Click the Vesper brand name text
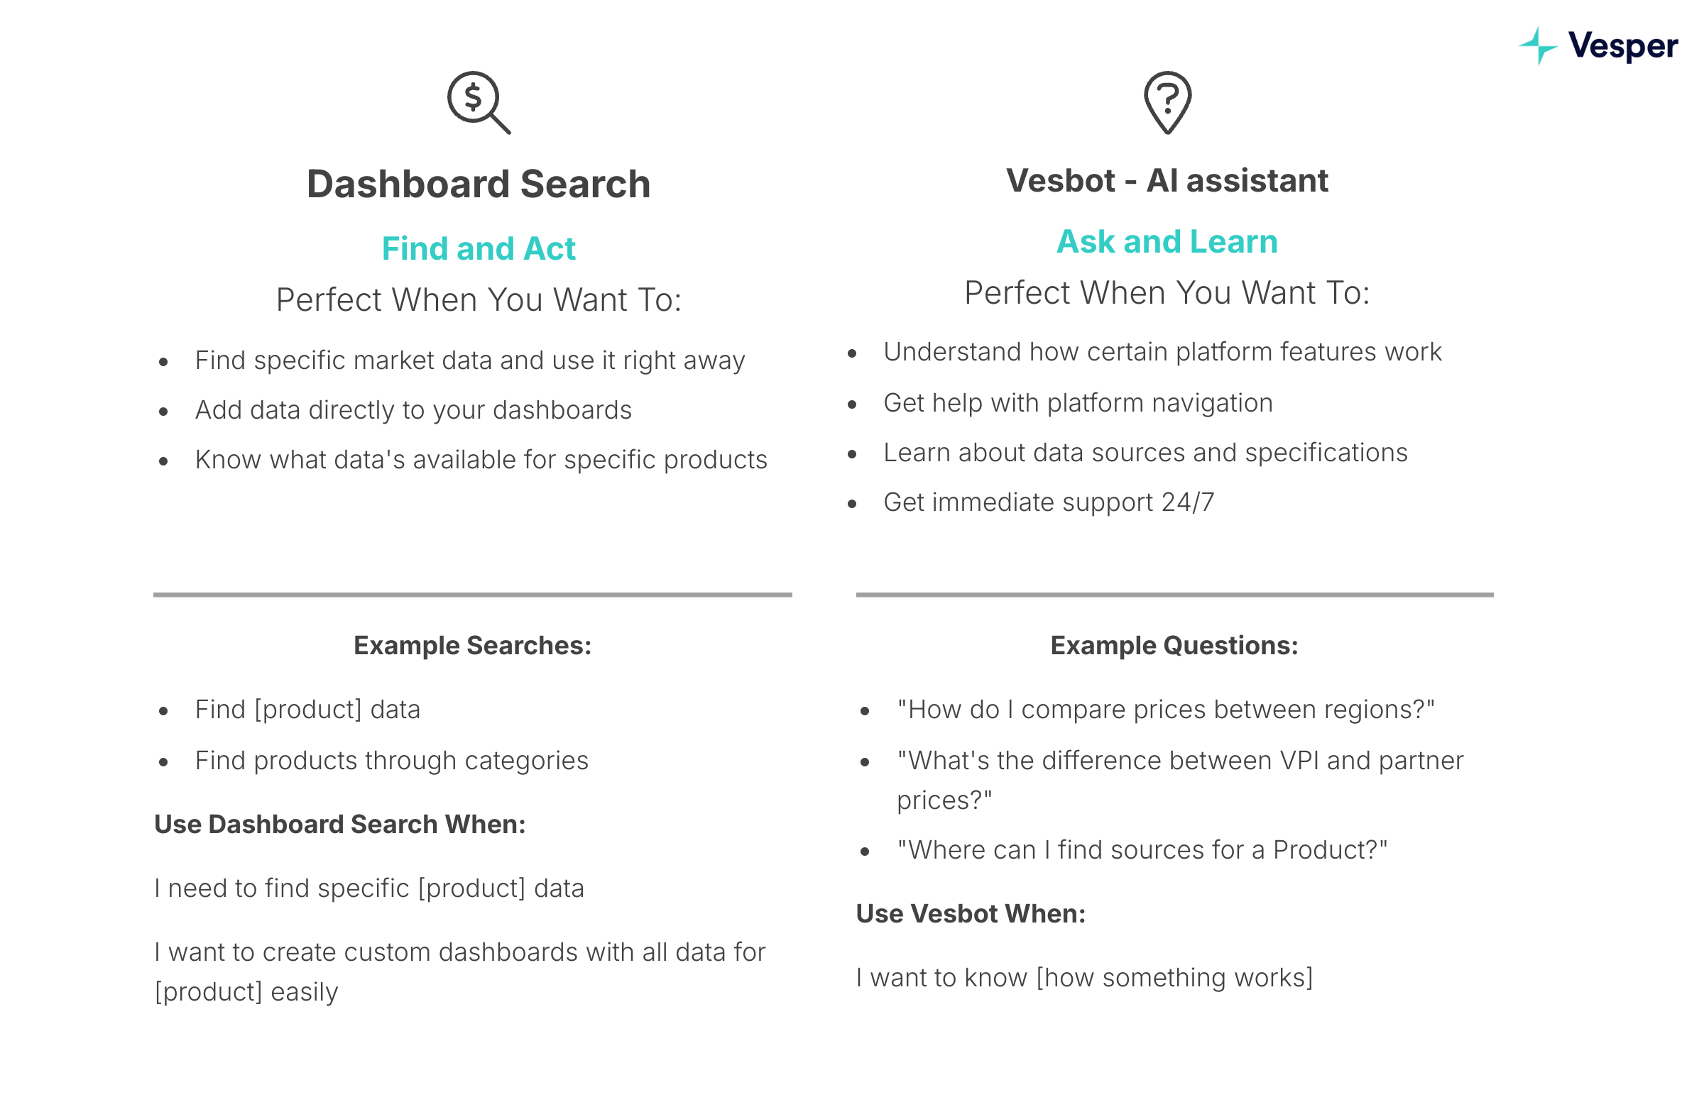 click(x=1622, y=47)
